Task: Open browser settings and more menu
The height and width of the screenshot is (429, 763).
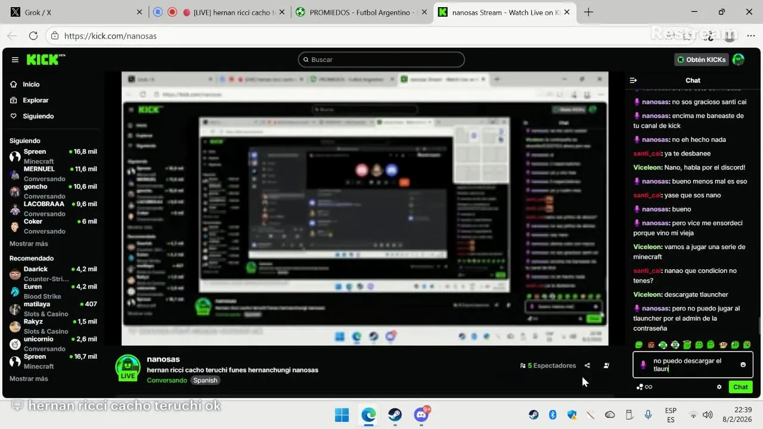Action: (x=751, y=36)
